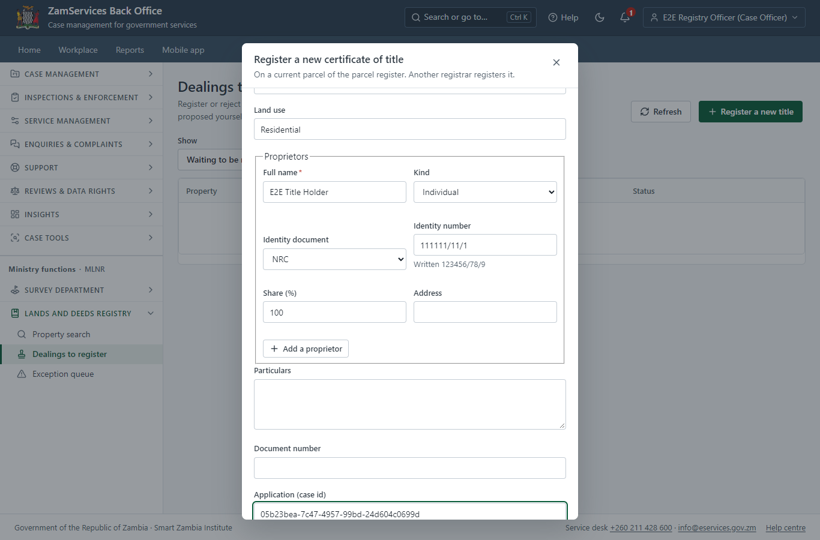820x540 pixels.
Task: Click the Refresh button
Action: (x=661, y=112)
